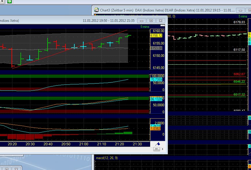
Task: Click the green forward arrow toolbar icon
Action: coord(10,1)
